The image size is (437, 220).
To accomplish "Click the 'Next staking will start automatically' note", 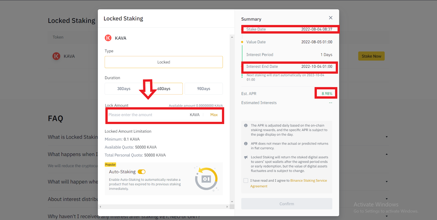I will [x=285, y=77].
